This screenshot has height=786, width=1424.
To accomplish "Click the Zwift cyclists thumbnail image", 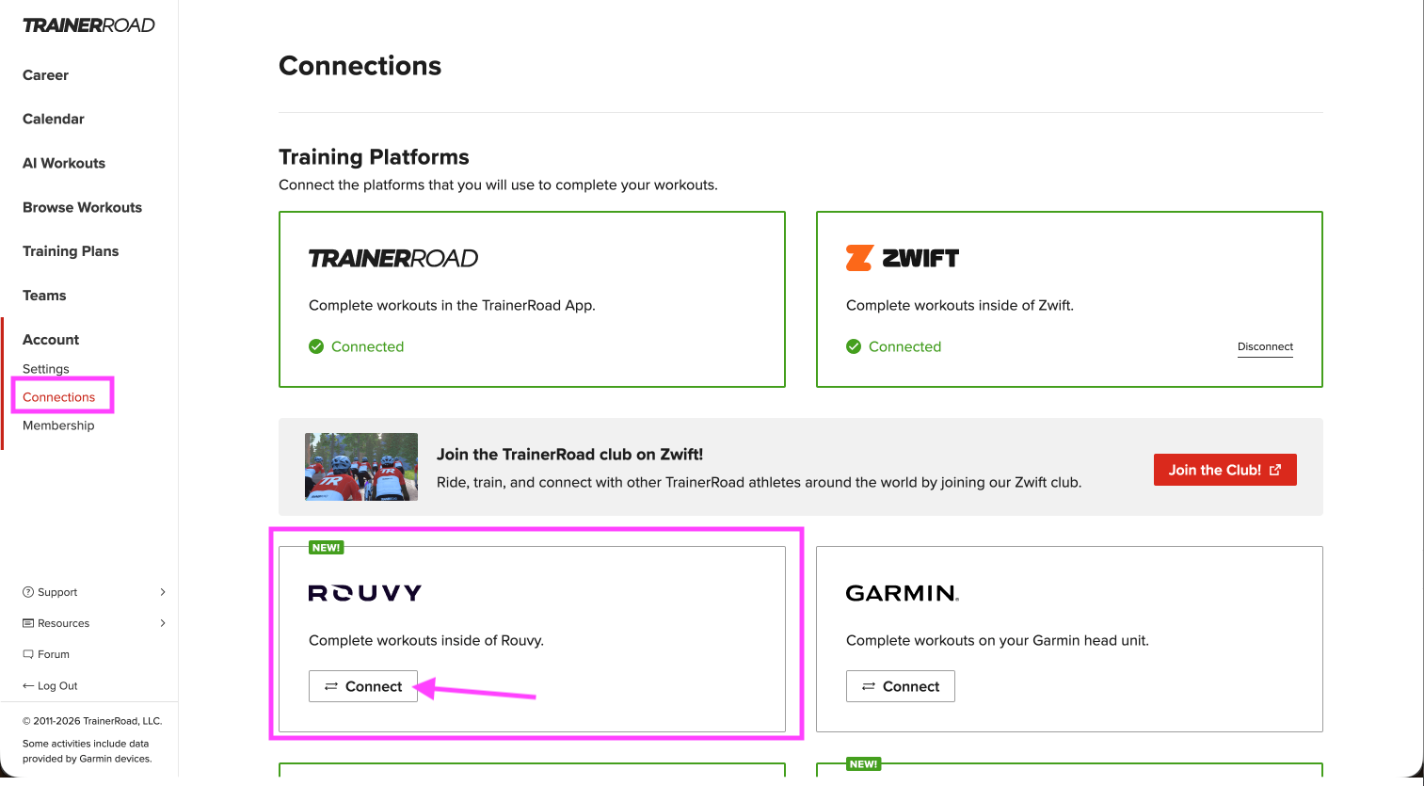I will tap(361, 467).
